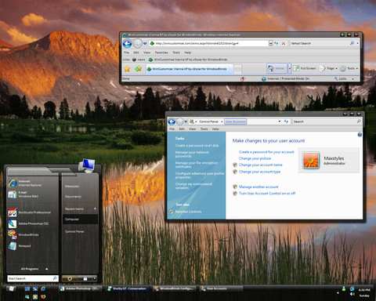Stop page loading with the red X
Image resolution: width=376 pixels, height=301 pixels.
coord(284,43)
